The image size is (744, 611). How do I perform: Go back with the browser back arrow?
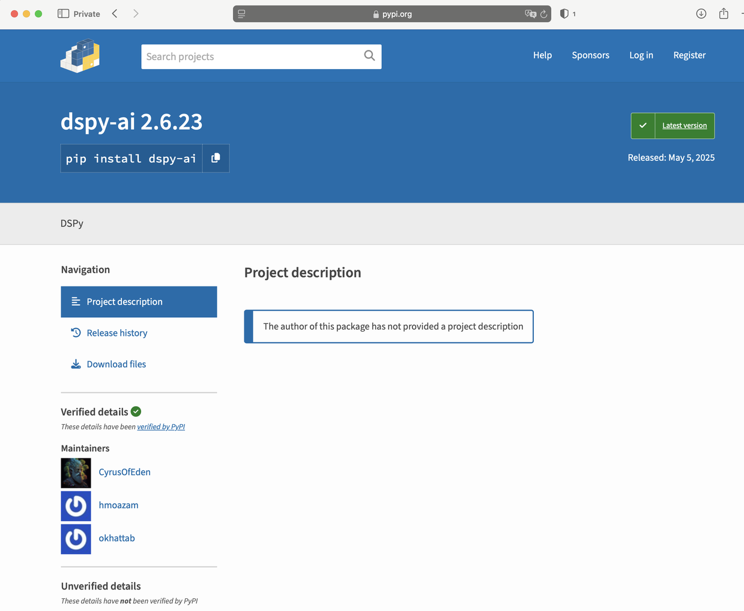(x=115, y=13)
